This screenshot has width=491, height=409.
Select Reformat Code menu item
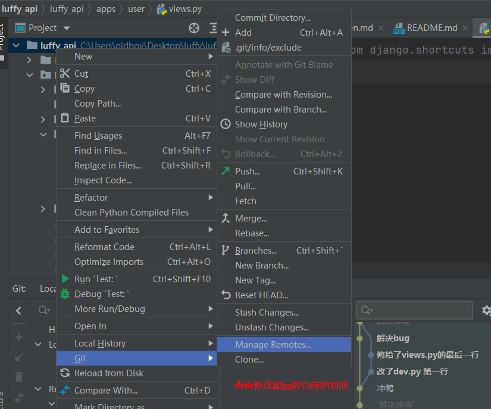pyautogui.click(x=136, y=247)
